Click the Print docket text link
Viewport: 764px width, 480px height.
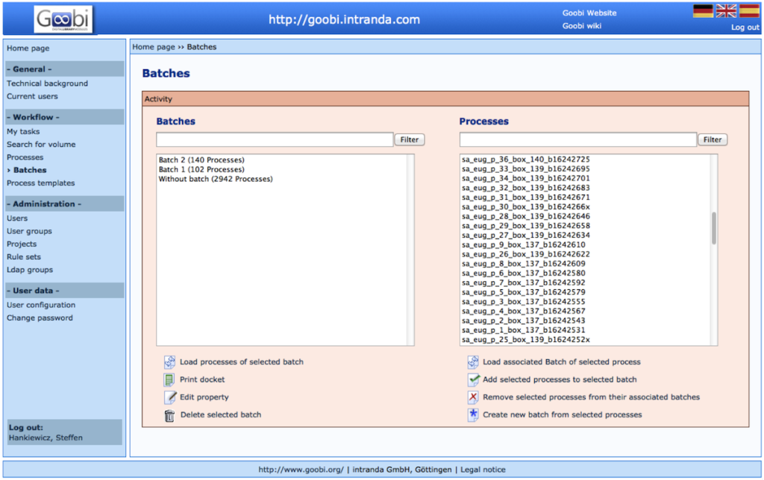(x=202, y=379)
